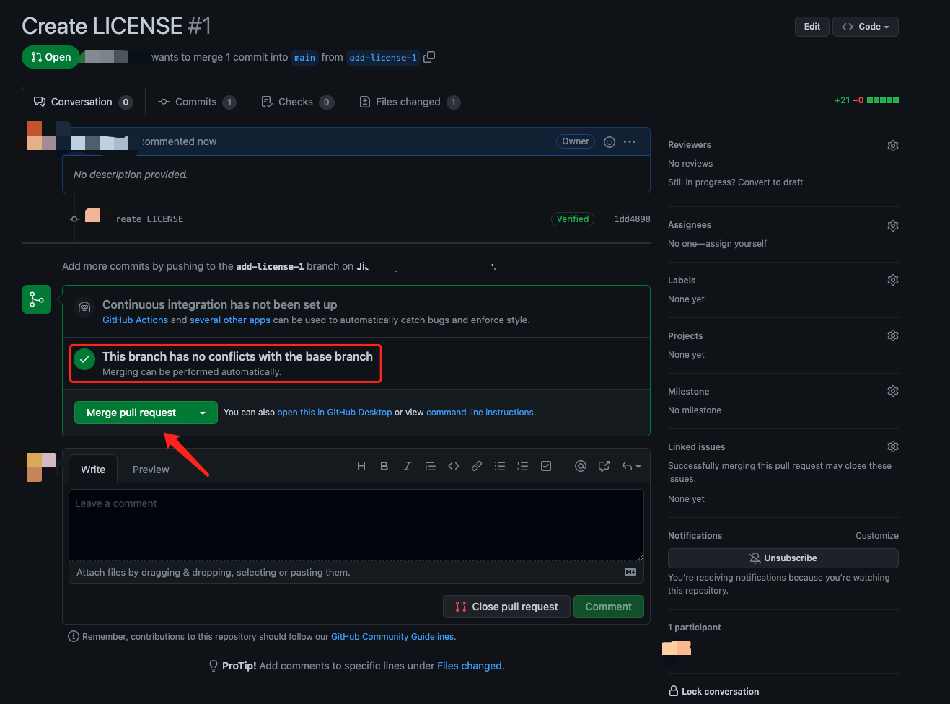Insert a heading using the H icon
950x704 pixels.
tap(361, 466)
